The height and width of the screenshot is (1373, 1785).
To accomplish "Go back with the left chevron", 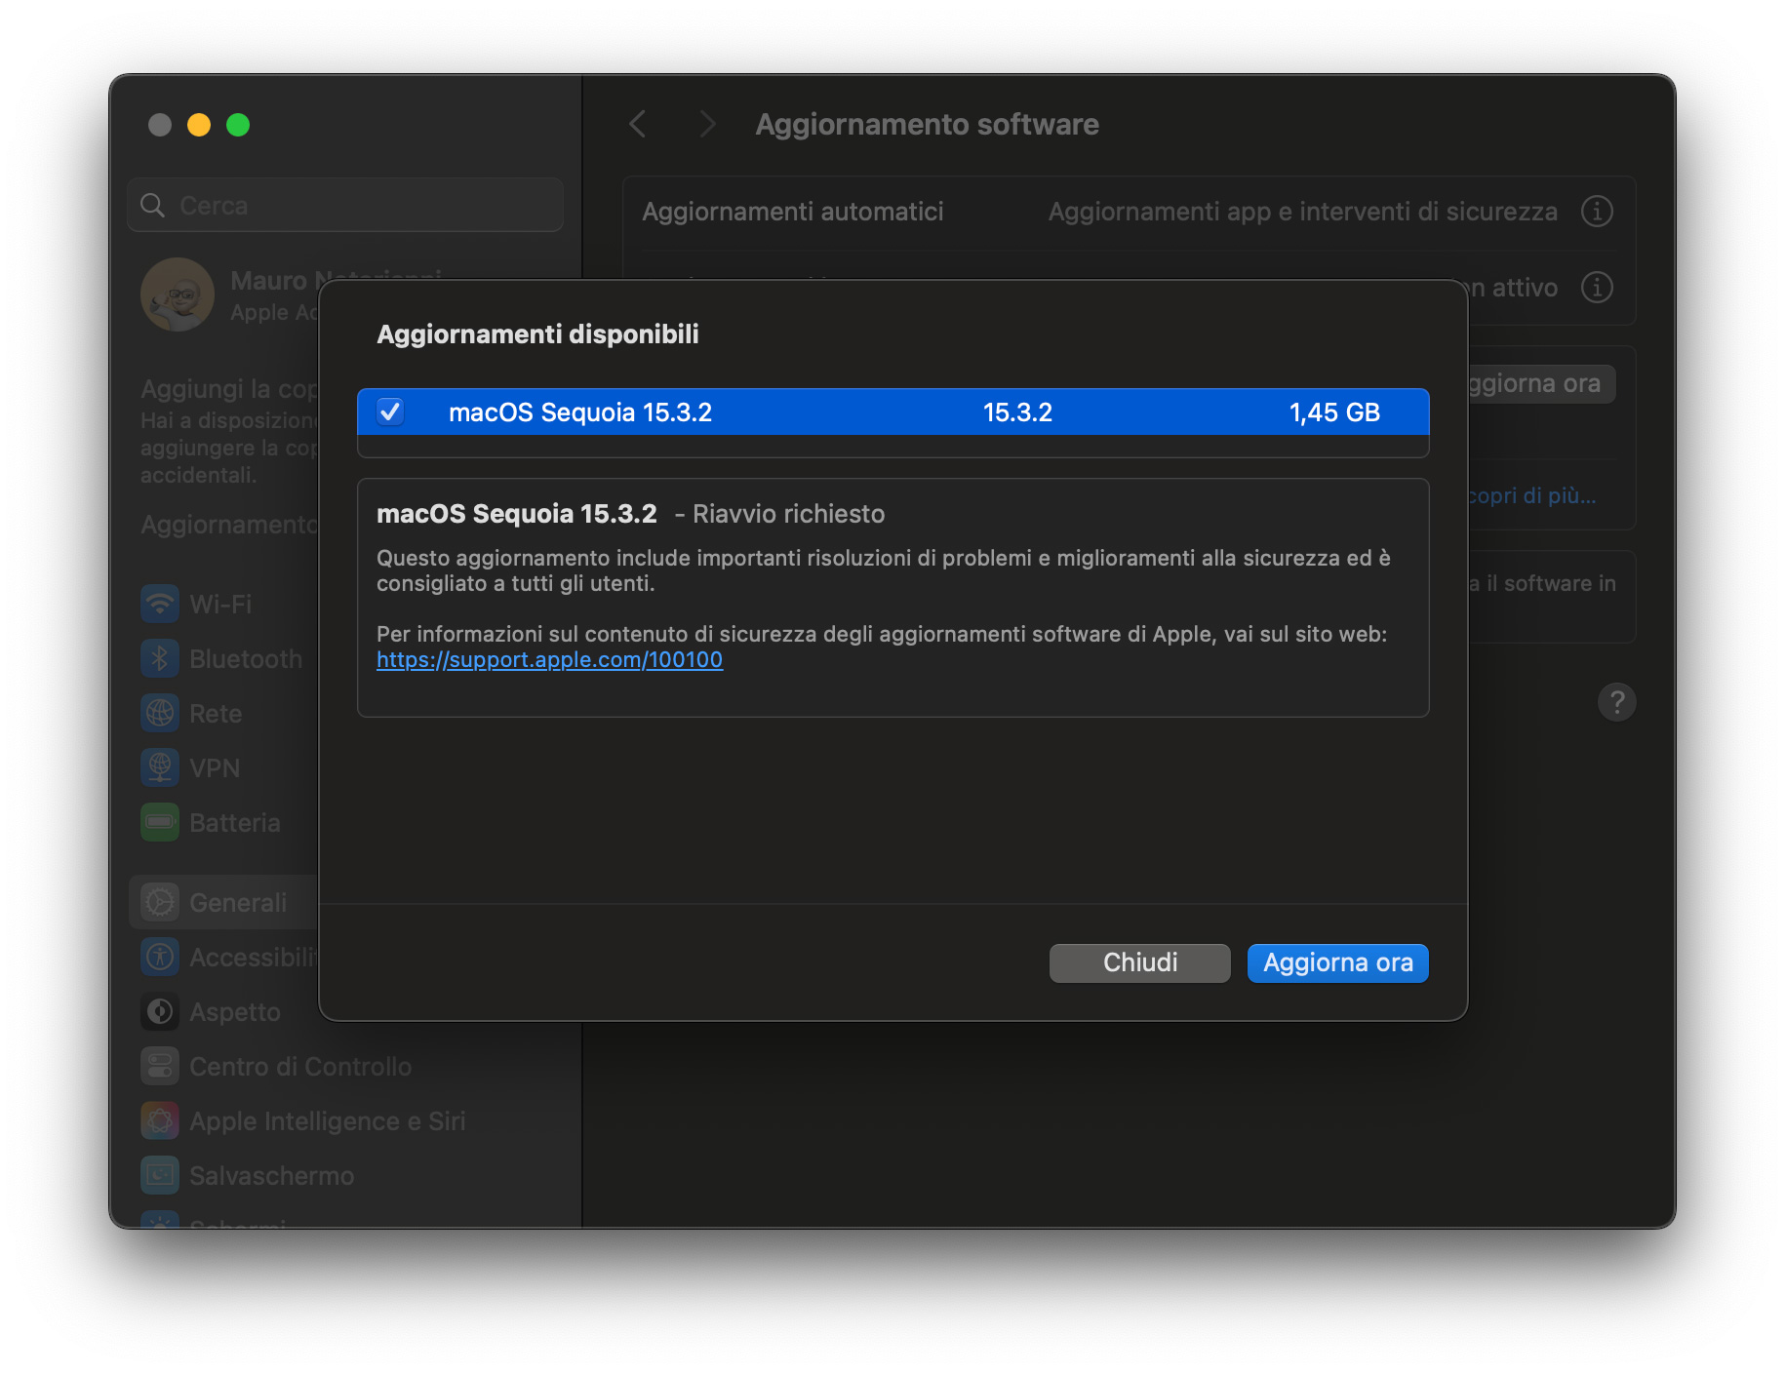I will [x=638, y=124].
